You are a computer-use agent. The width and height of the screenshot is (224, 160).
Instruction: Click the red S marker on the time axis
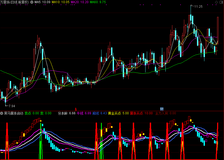[x=76, y=109]
